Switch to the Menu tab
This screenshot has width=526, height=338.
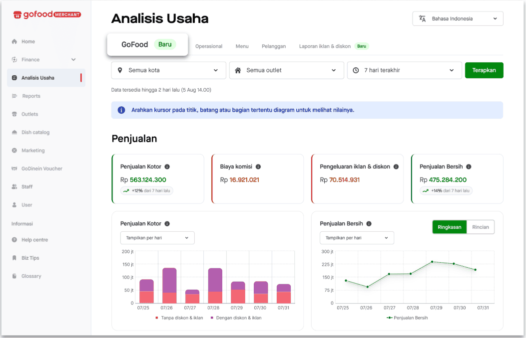[242, 46]
